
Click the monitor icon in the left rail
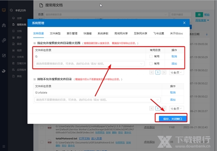4,10
